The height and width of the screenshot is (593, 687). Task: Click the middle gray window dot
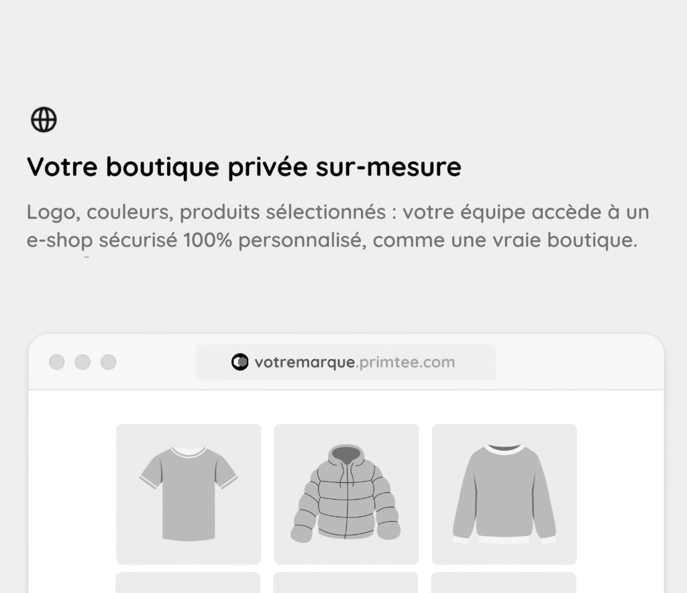click(x=83, y=362)
